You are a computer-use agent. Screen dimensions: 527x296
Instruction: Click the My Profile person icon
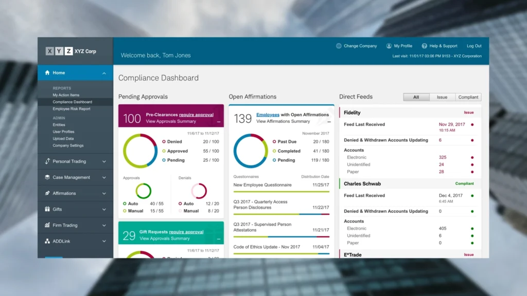point(388,46)
